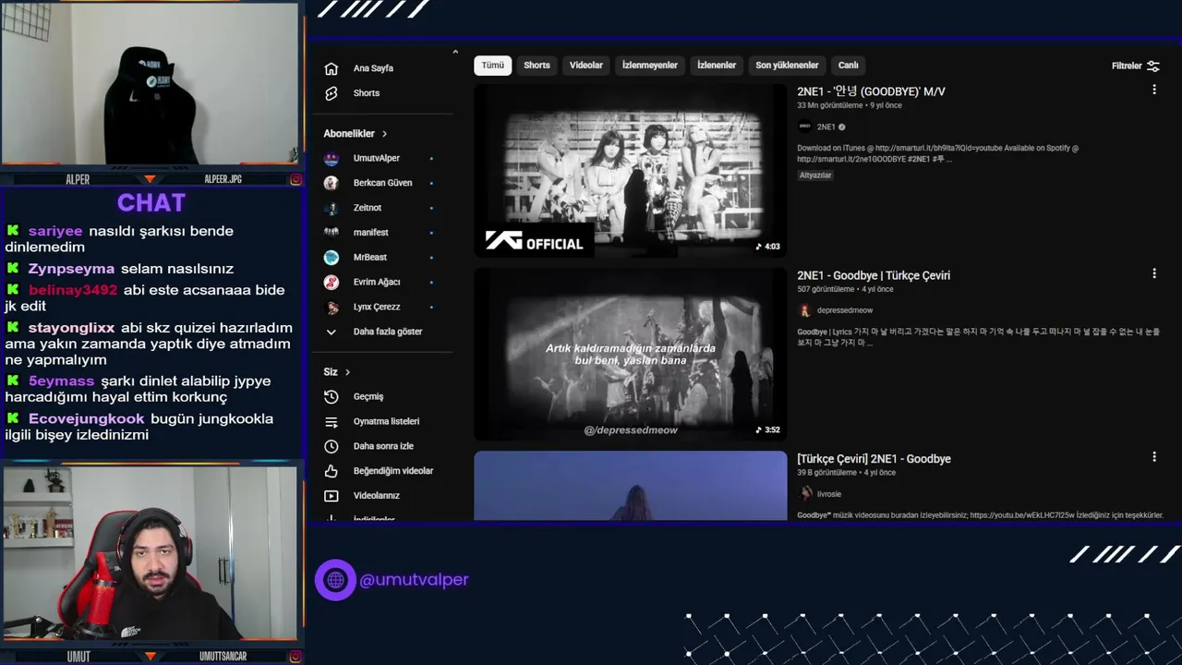Click chat username 5eymass

point(59,381)
